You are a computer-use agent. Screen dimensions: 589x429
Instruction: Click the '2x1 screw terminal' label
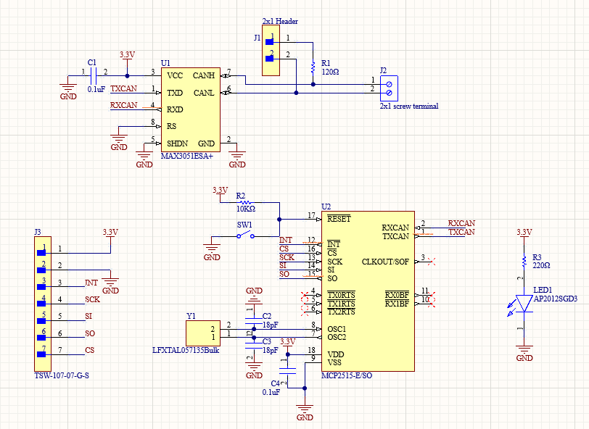[x=409, y=107]
